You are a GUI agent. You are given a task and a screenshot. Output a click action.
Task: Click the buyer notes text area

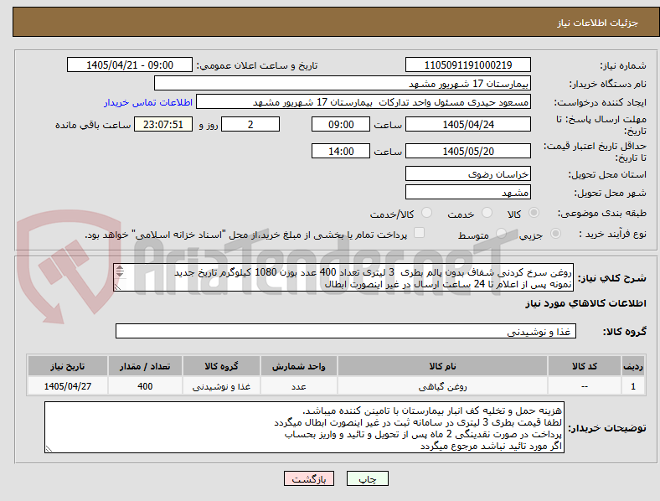tap(304, 427)
